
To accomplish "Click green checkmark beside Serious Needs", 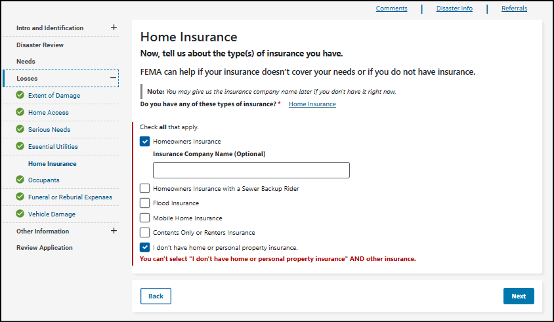I will coord(20,130).
